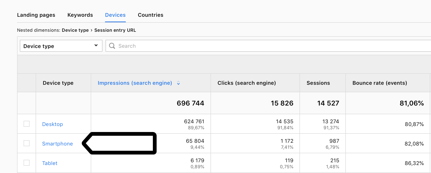Select total clicks value 15 826

click(282, 103)
